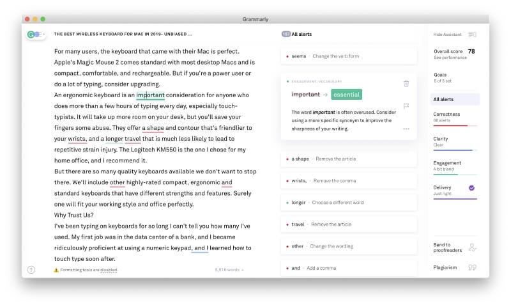Expand the 'seems' change verb form alert
The width and height of the screenshot is (511, 307).
click(348, 56)
